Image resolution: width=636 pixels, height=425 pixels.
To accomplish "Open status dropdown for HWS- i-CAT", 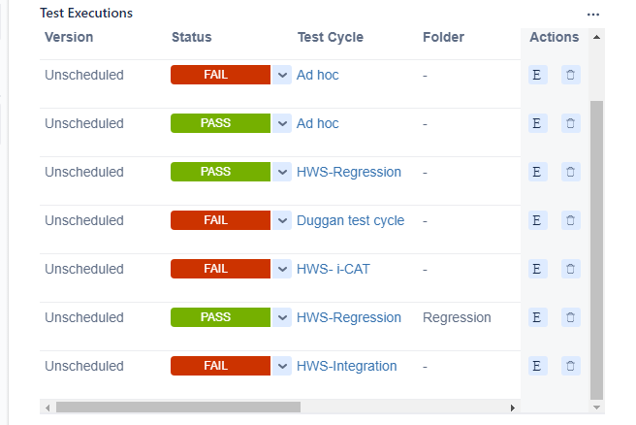I will 282,269.
